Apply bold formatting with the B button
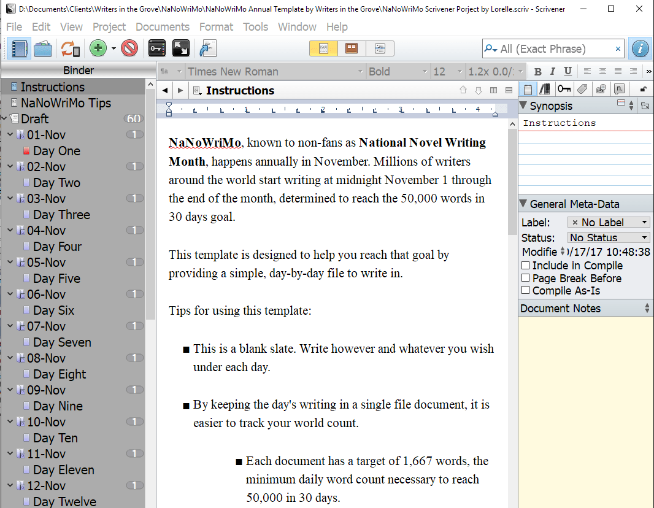The width and height of the screenshot is (654, 508). (x=537, y=71)
